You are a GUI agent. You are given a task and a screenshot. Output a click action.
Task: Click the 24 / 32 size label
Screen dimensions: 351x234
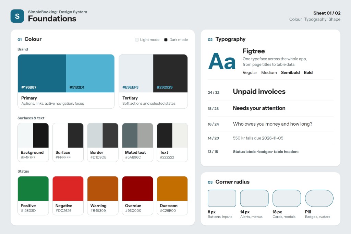(214, 93)
